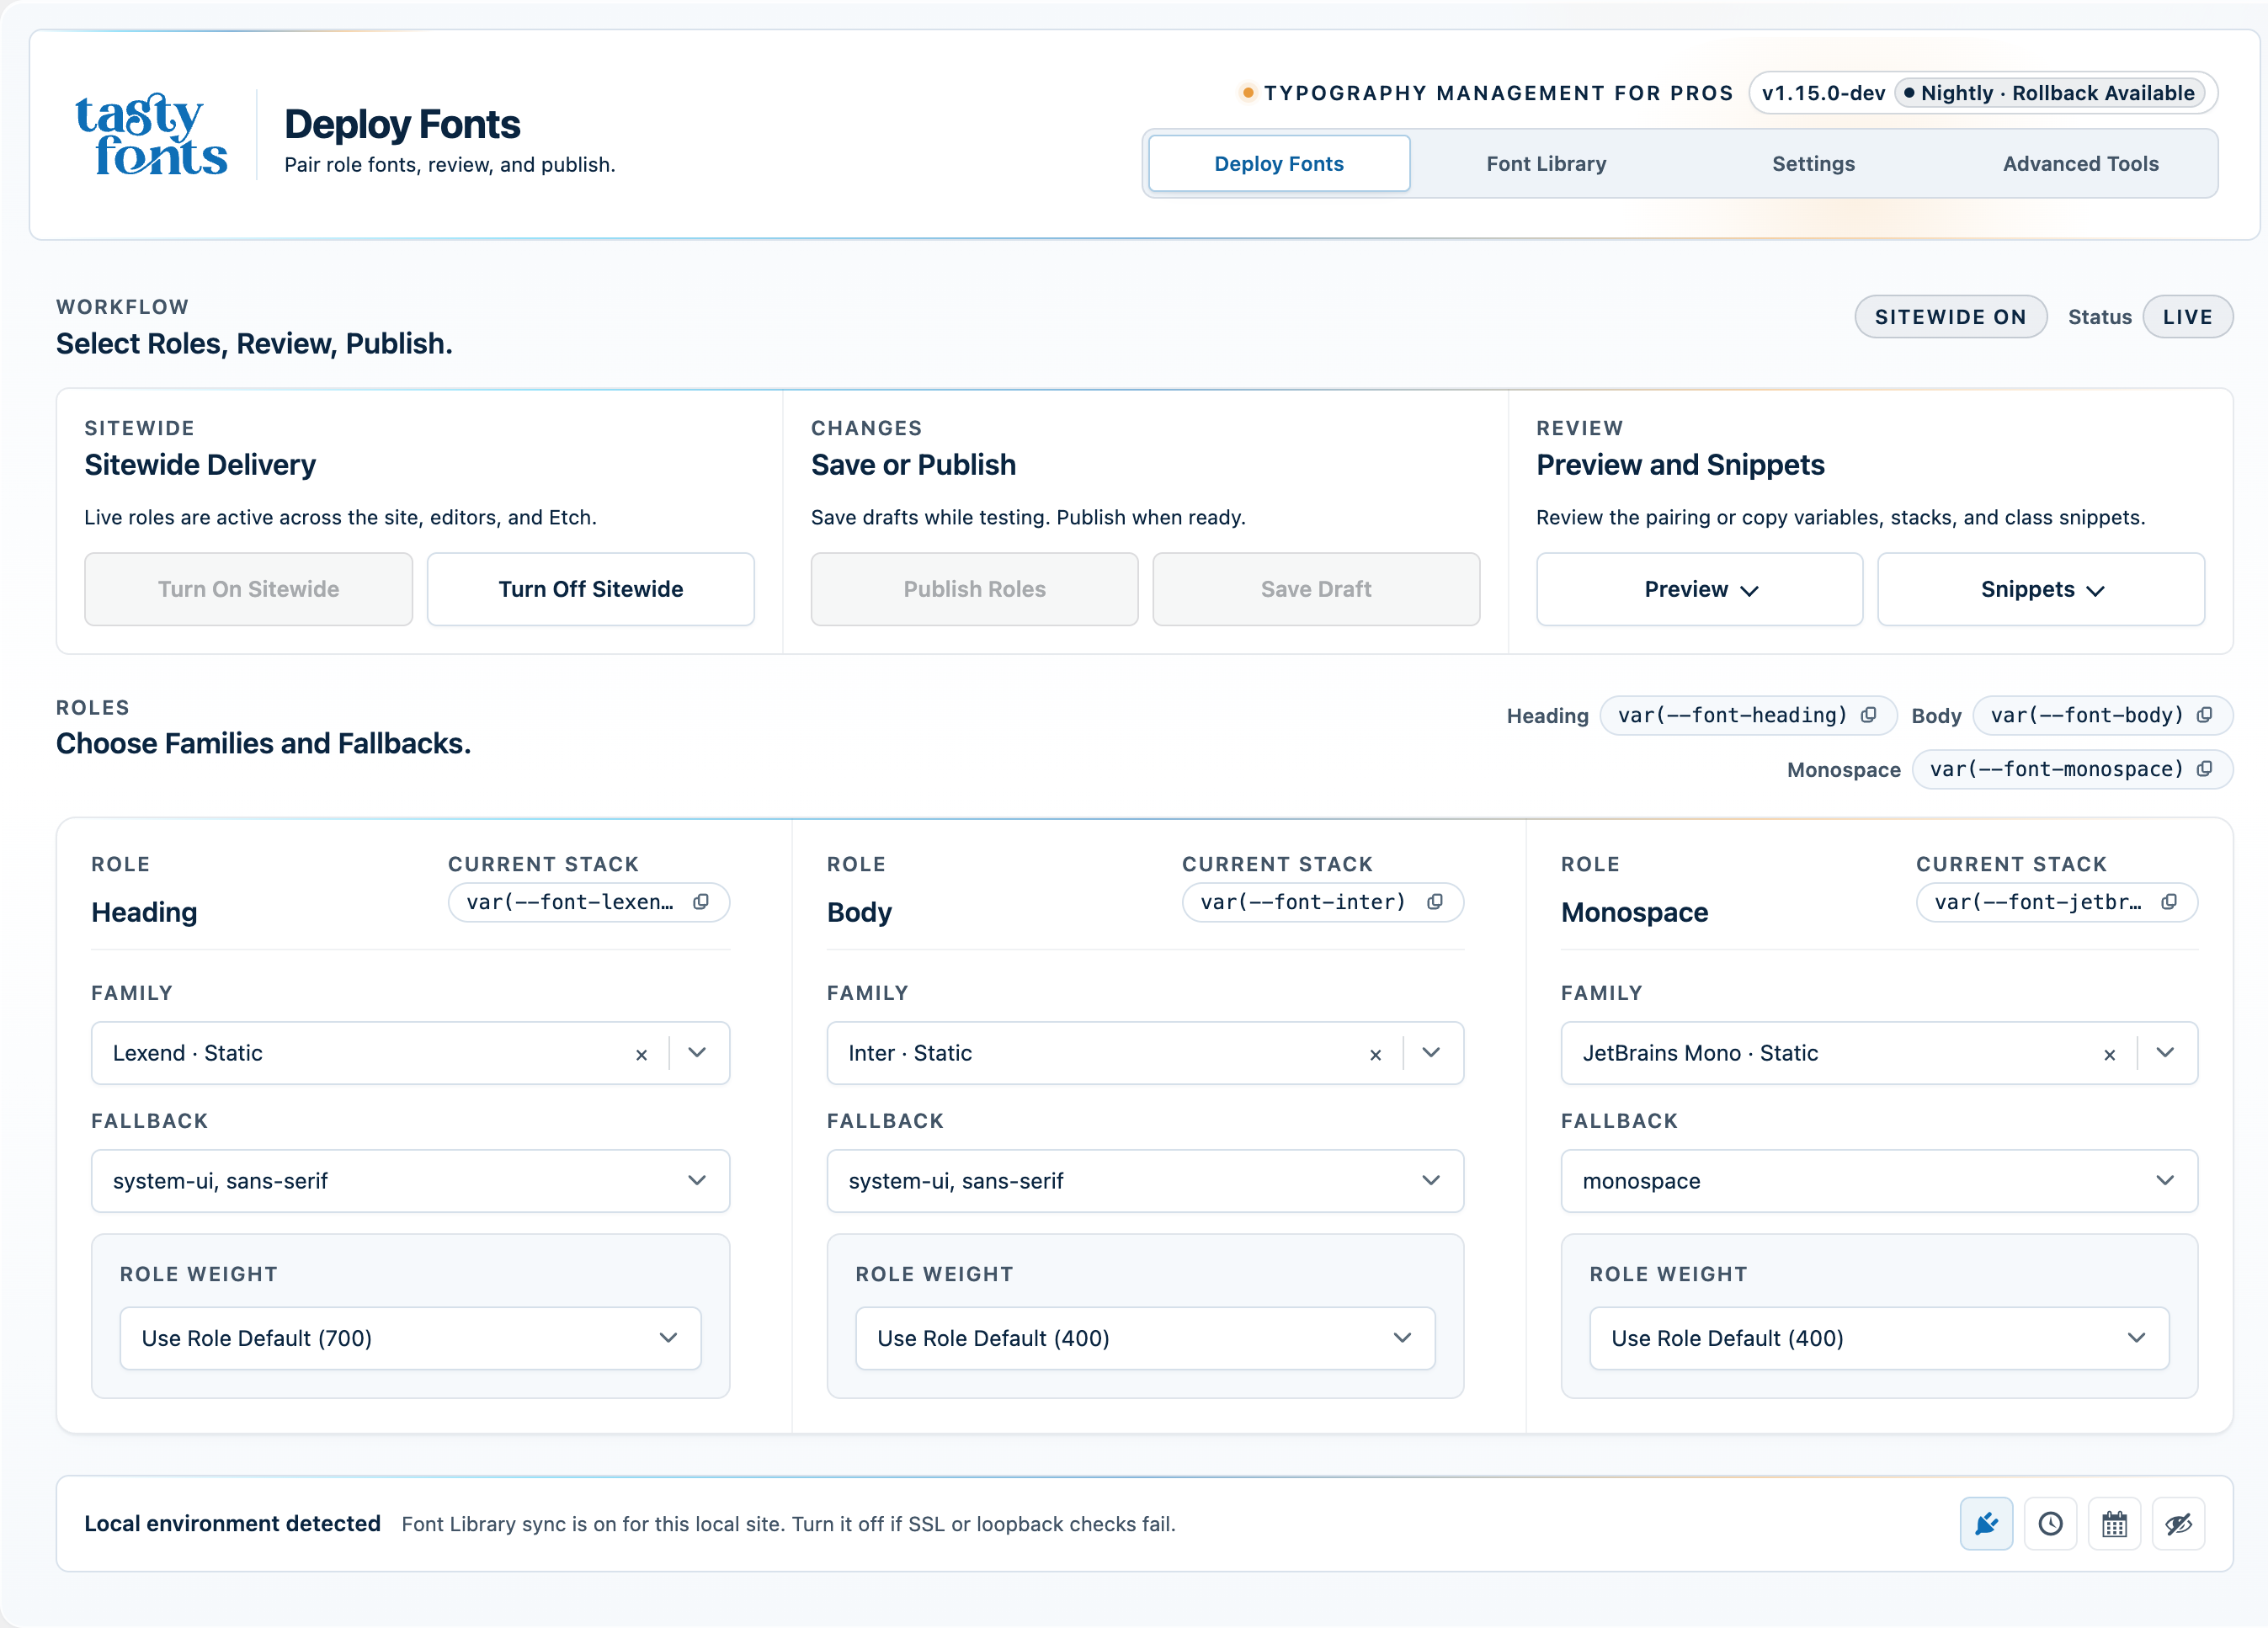Viewport: 2268px width, 1628px height.
Task: Click the Tasty Fonts logo
Action: click(151, 134)
